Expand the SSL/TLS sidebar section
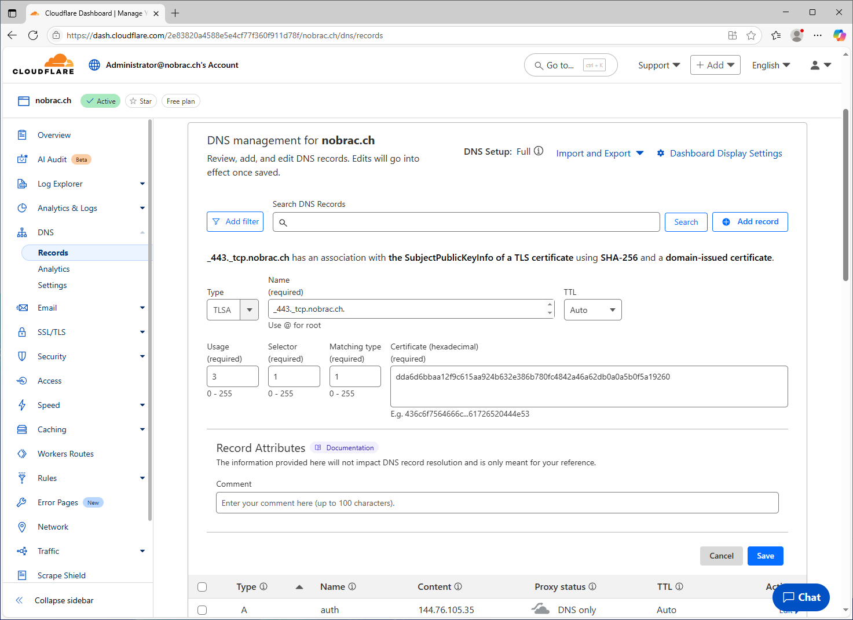 (142, 332)
